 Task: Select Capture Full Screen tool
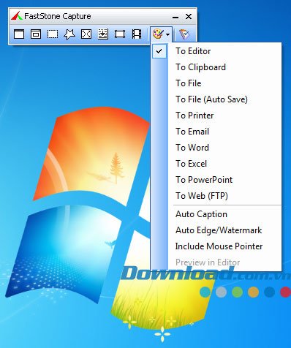click(x=86, y=34)
